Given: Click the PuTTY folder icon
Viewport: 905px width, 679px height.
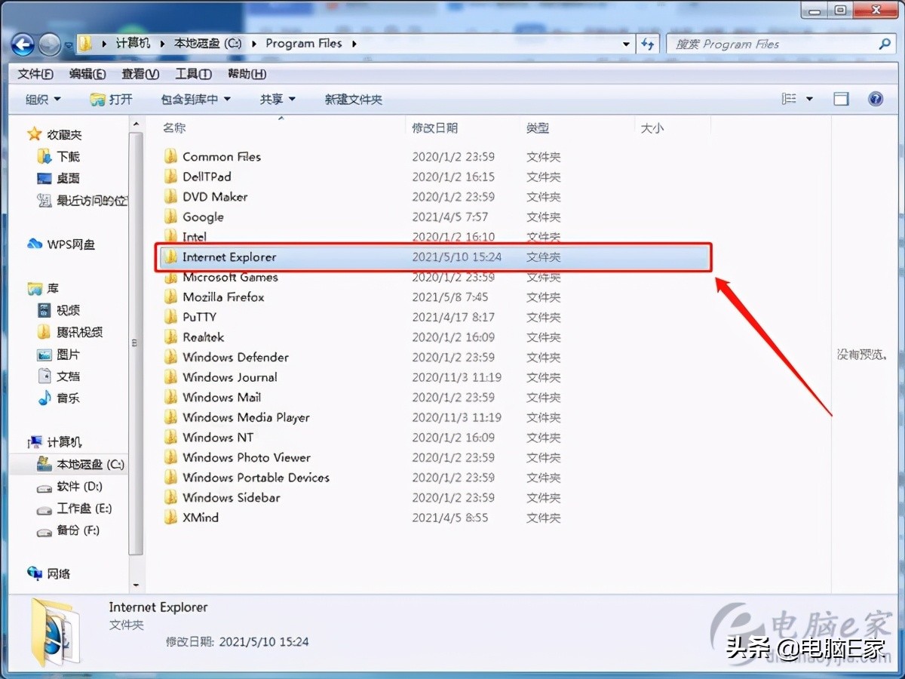Looking at the screenshot, I should point(170,317).
